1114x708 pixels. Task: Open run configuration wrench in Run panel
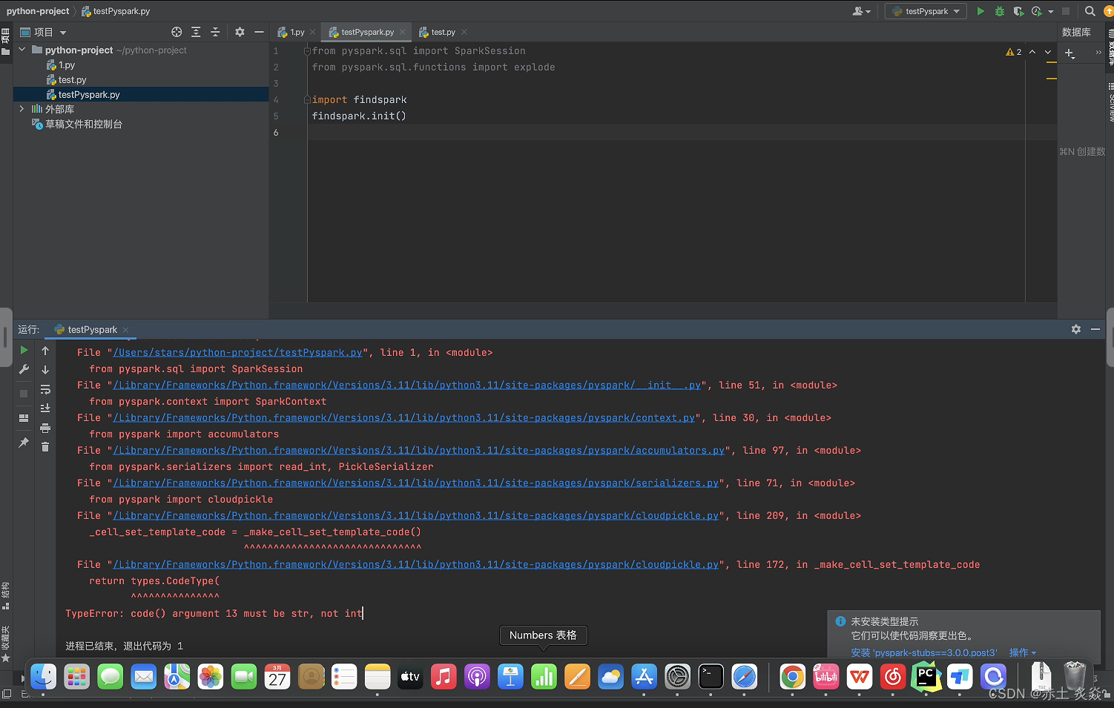(24, 369)
